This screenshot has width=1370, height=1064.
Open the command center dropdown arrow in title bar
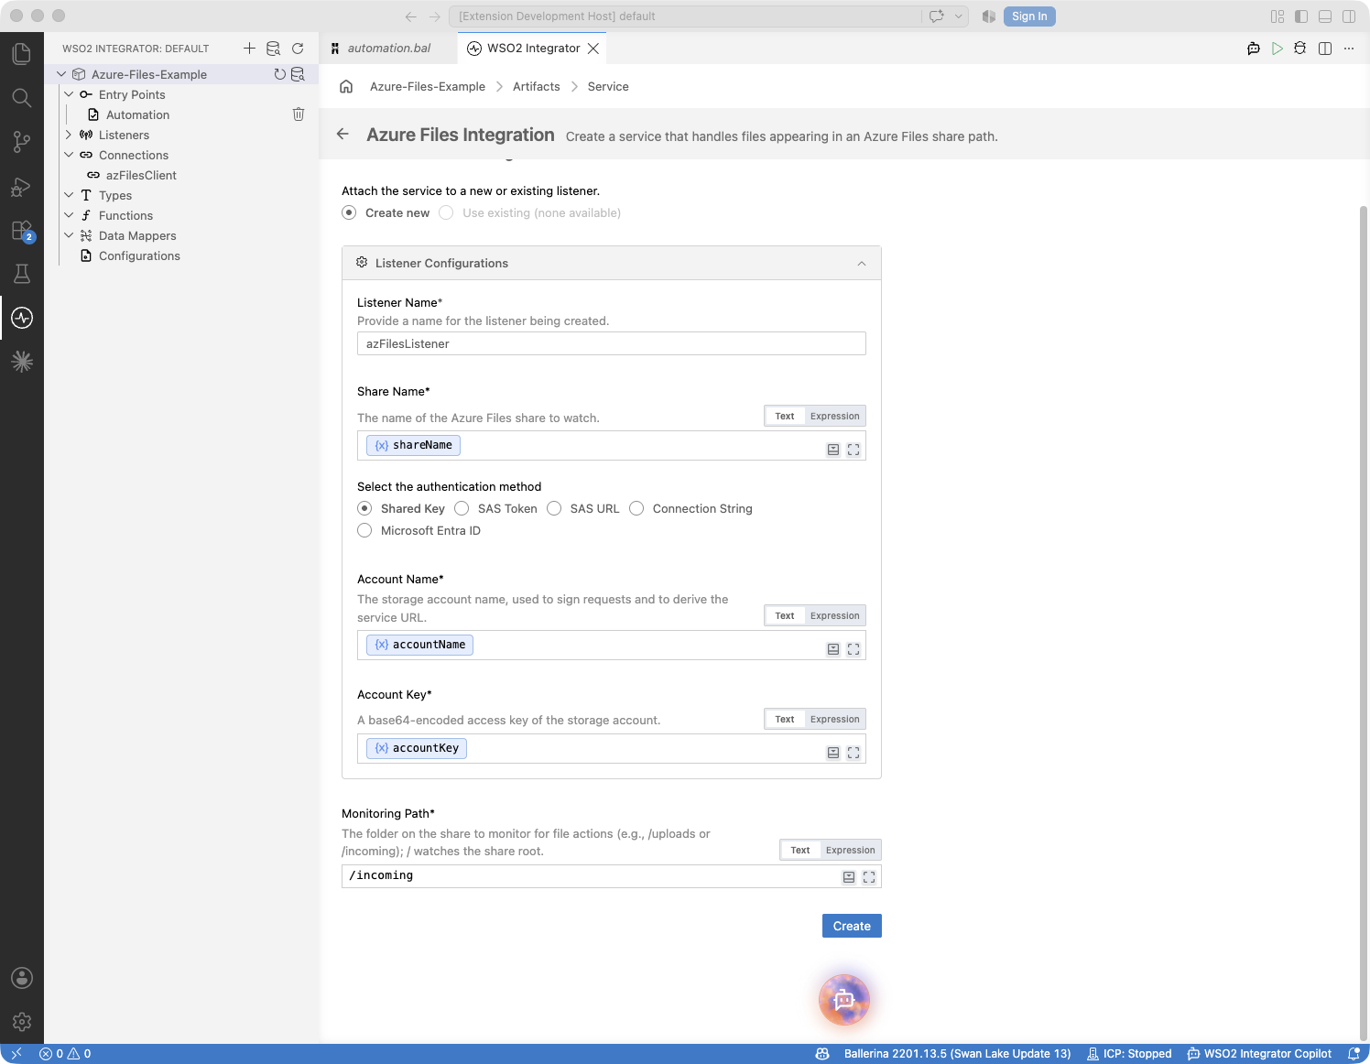tap(959, 16)
